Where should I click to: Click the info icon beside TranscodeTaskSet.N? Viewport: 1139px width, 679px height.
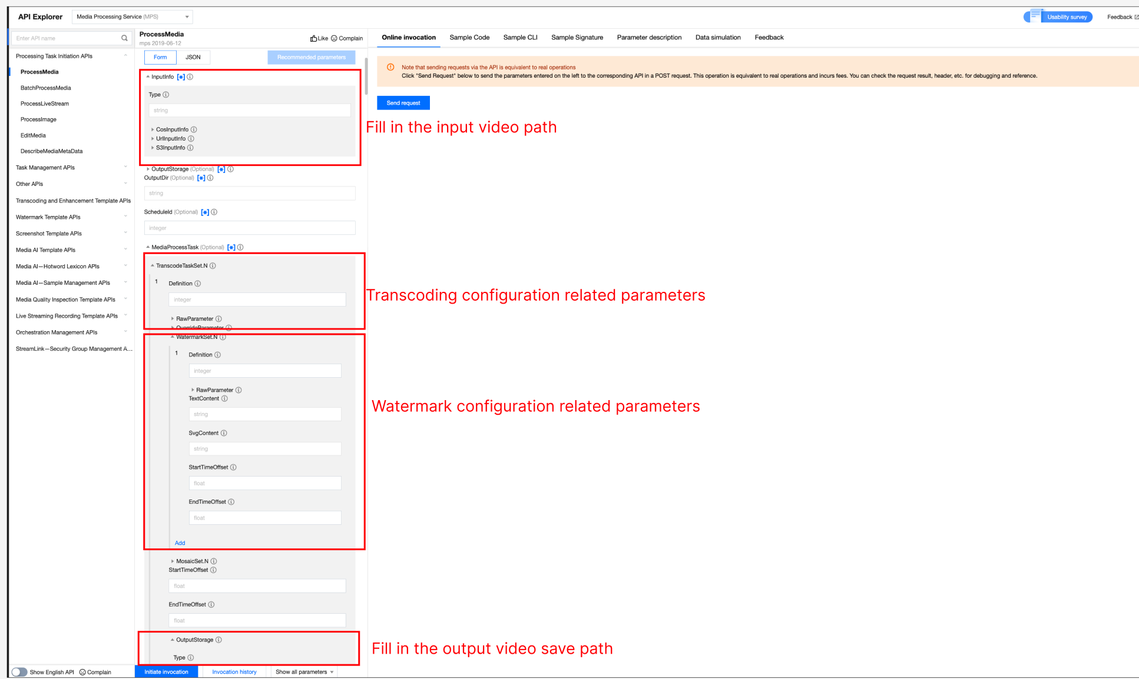[213, 266]
